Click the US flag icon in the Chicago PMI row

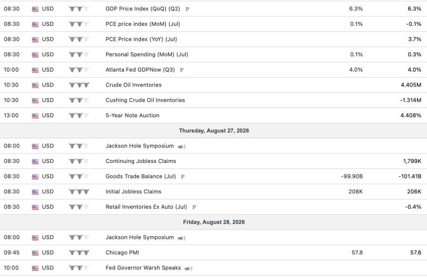[35, 253]
